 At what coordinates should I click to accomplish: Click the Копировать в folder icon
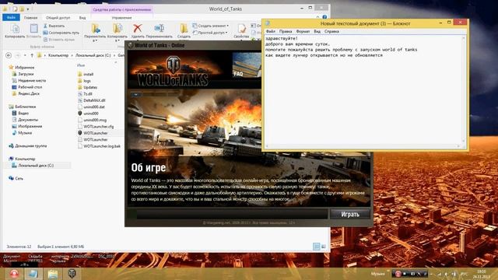point(117,29)
